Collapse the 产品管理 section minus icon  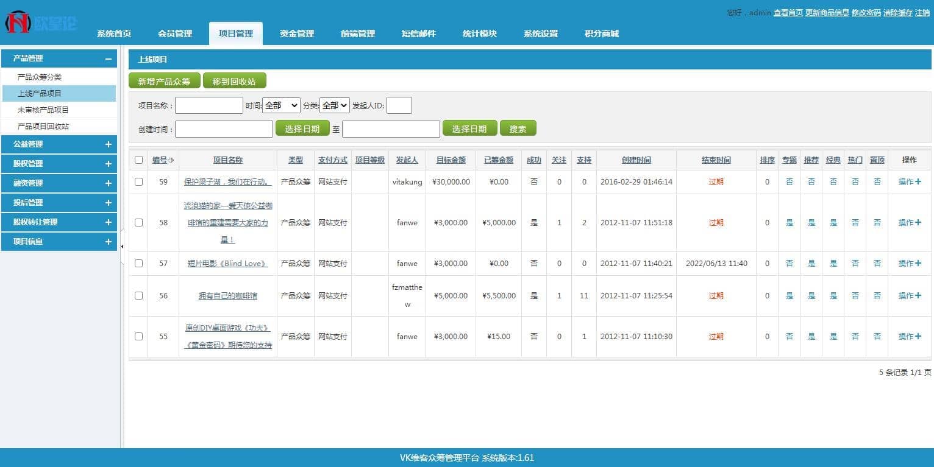point(108,59)
